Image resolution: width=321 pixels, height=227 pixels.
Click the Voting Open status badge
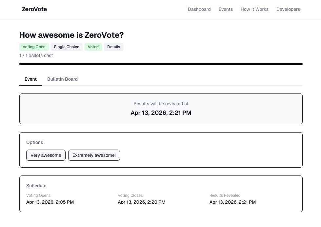click(x=34, y=47)
